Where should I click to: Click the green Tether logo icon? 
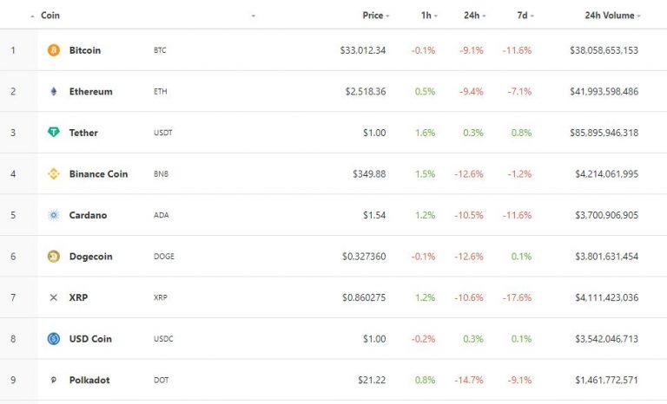54,132
